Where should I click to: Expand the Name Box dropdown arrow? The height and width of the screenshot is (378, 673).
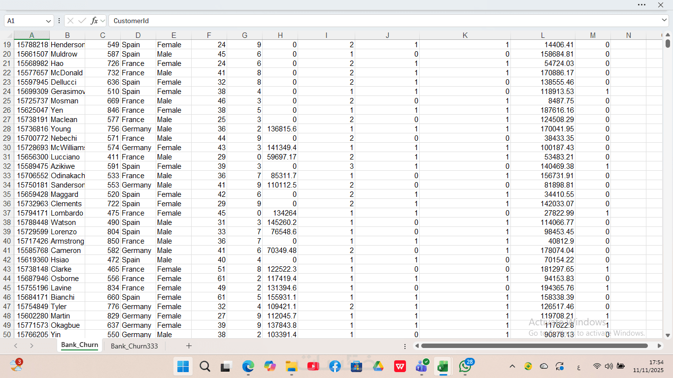pos(48,21)
